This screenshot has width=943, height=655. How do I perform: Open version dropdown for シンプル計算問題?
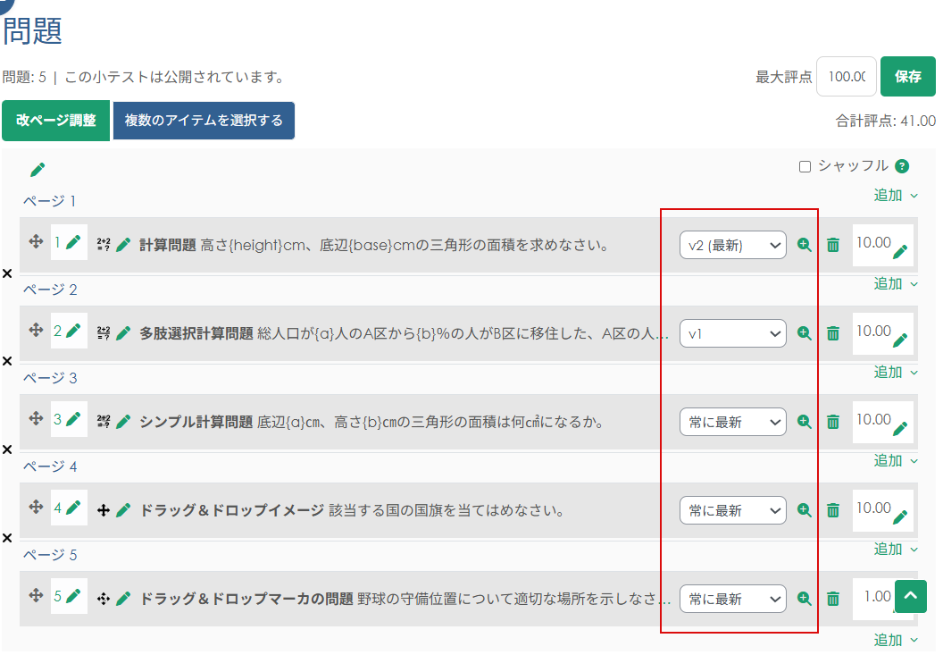(x=732, y=422)
